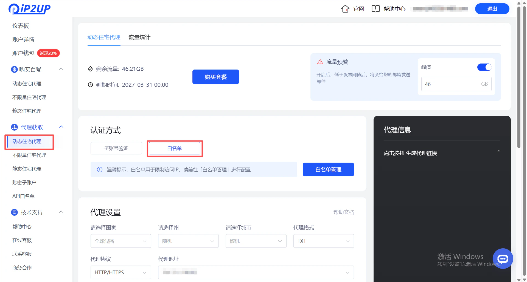Edit the 46 GB threshold input field
Screen dimensions: 527x282
click(450, 84)
